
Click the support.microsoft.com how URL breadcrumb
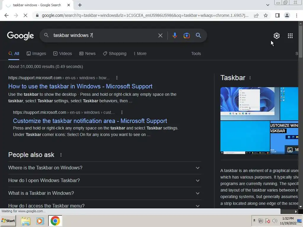tap(59, 78)
